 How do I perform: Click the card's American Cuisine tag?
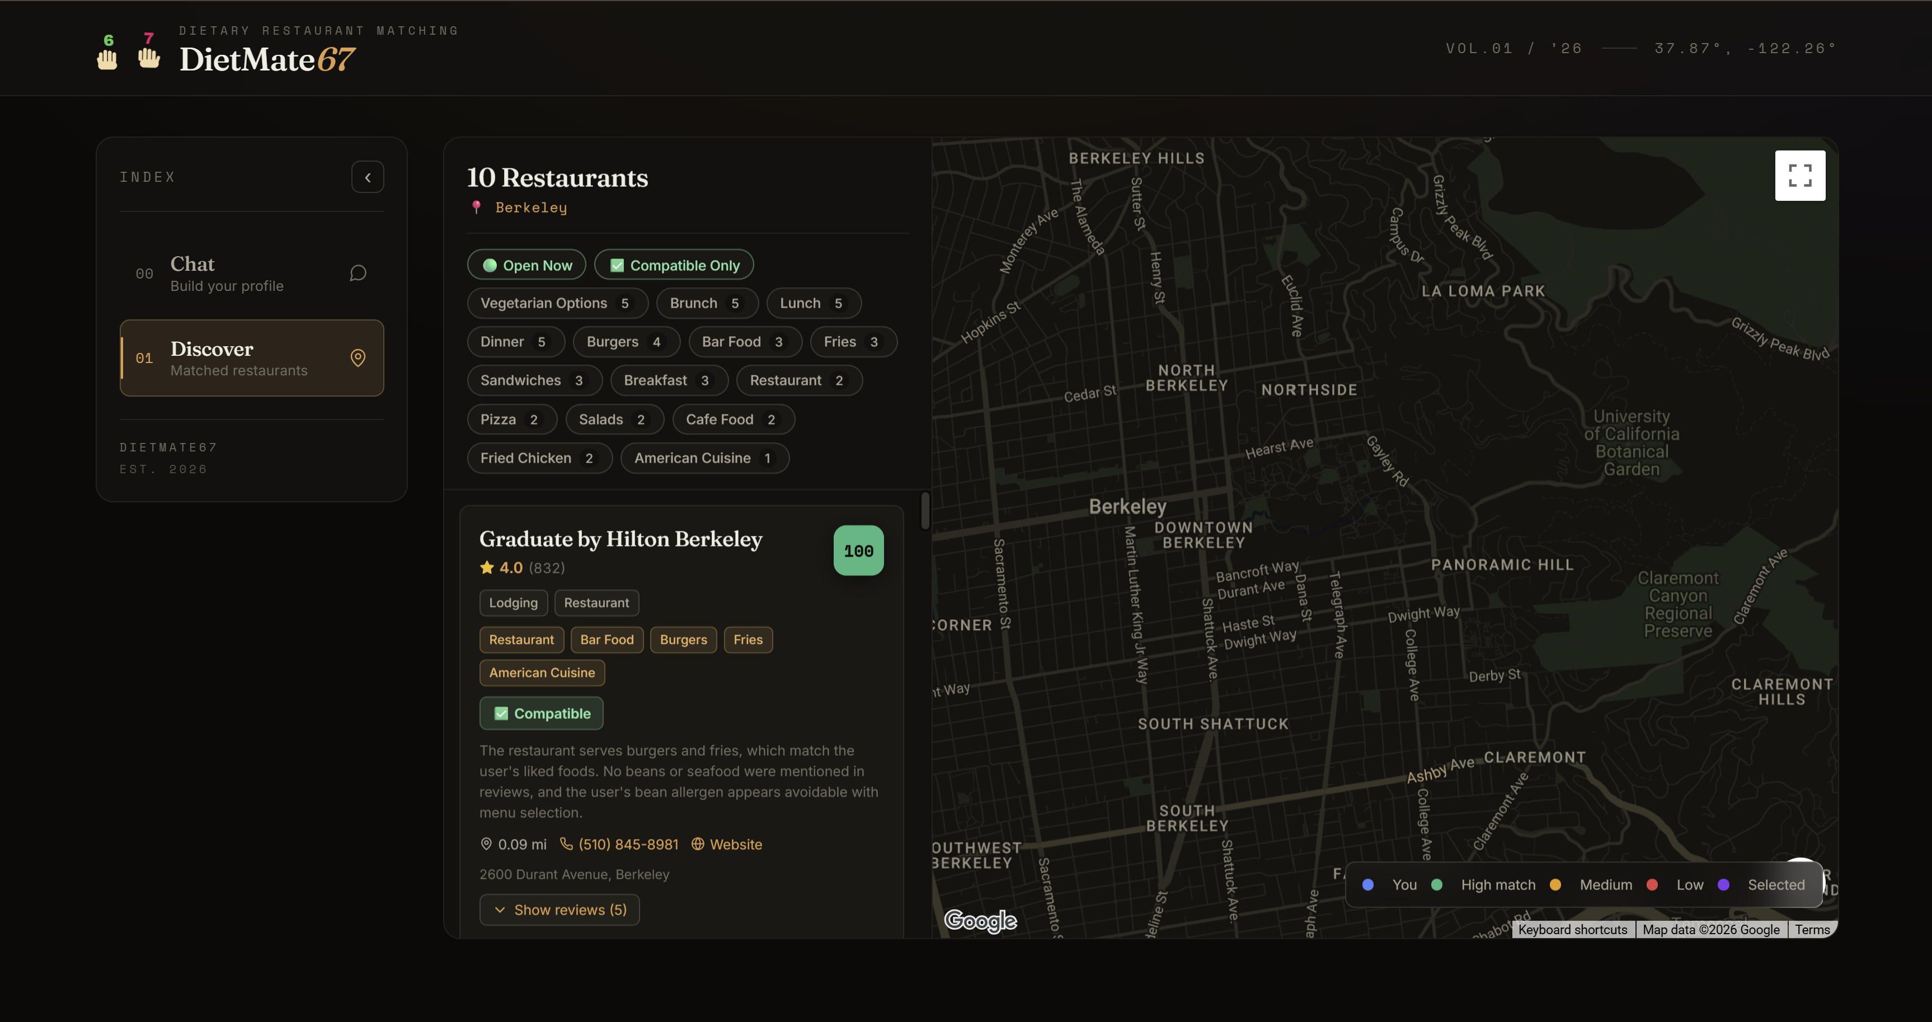[x=542, y=672]
